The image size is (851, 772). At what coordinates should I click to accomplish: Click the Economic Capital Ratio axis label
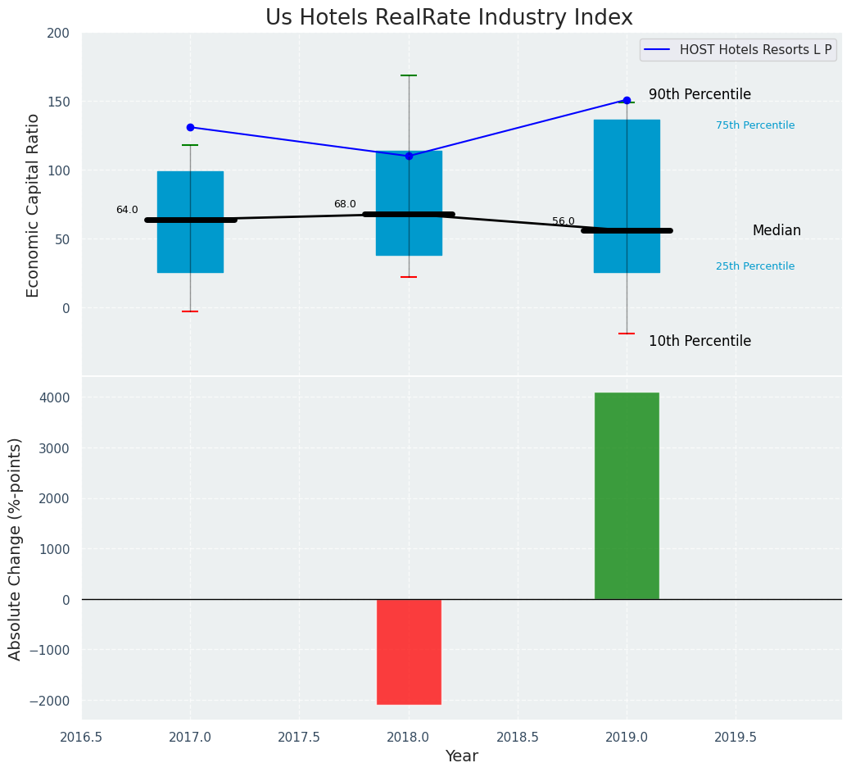pyautogui.click(x=34, y=205)
